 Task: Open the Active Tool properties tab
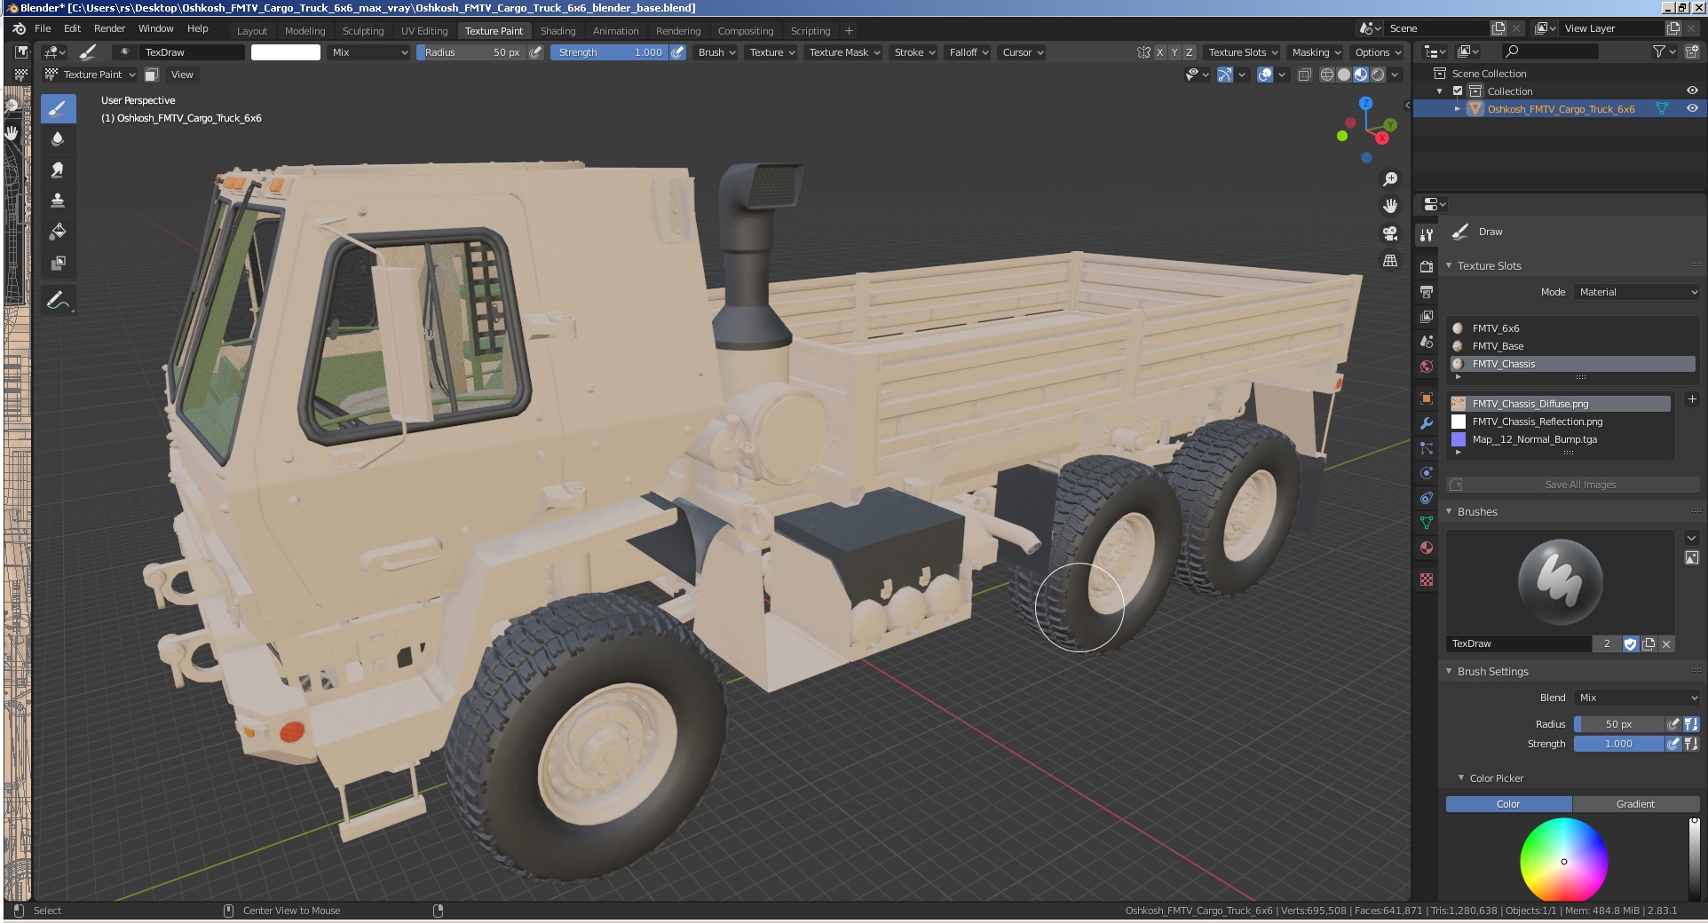click(x=1427, y=235)
